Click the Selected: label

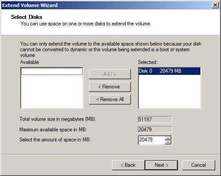click(x=148, y=62)
